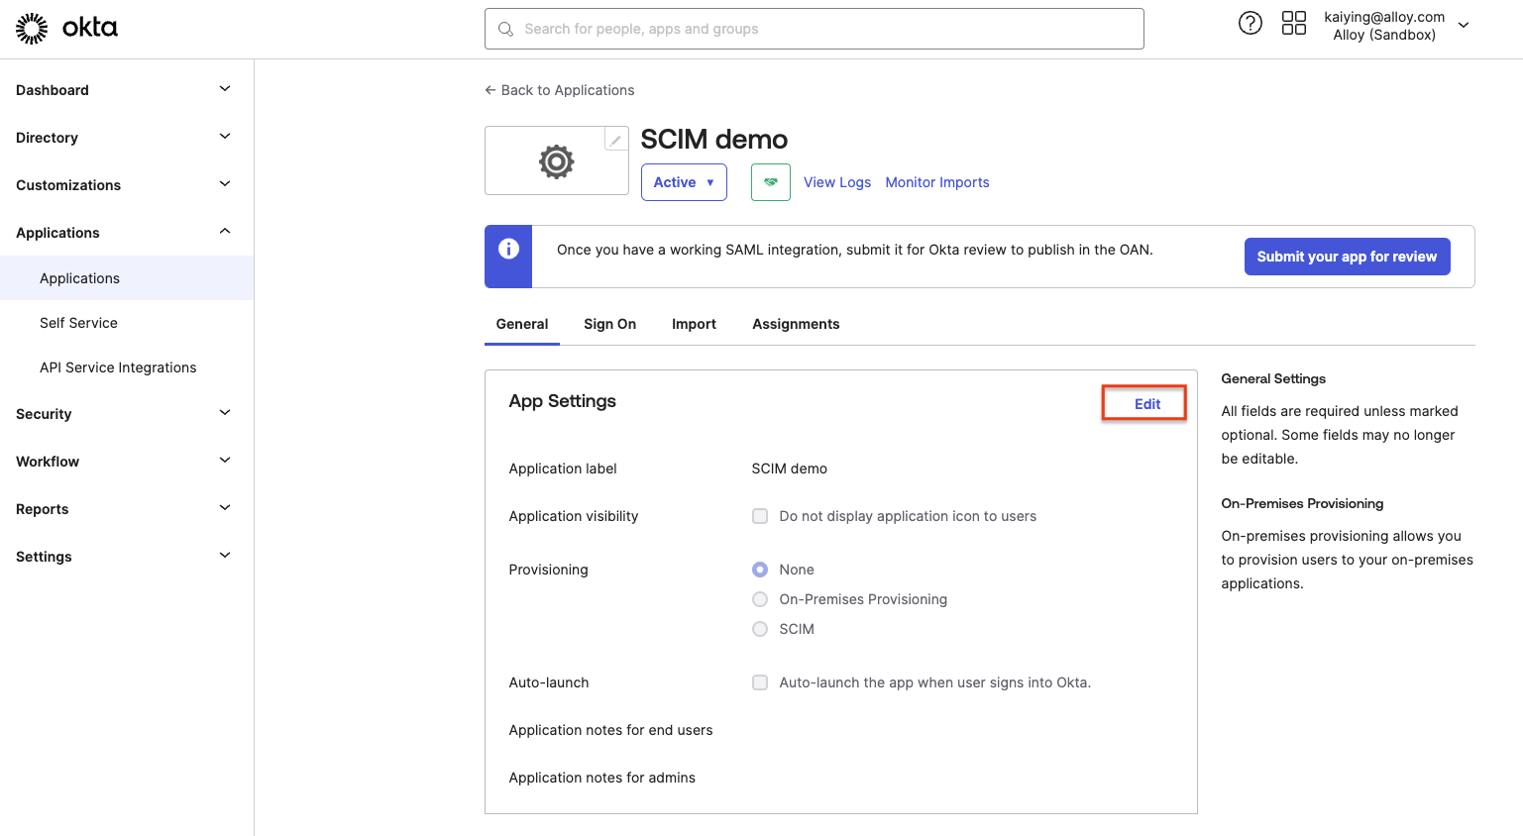
Task: Select the SCIM provisioning radio button
Action: [760, 629]
